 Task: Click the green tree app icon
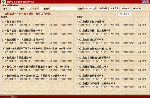pos(3,2)
